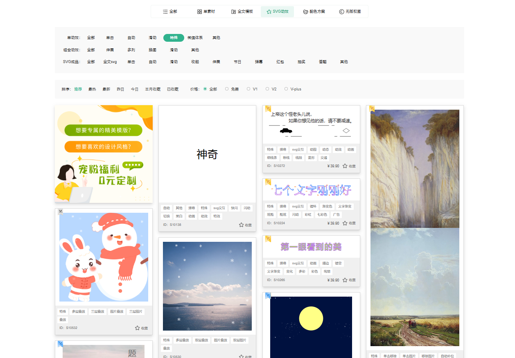Select the 免费 price radio button
The height and width of the screenshot is (358, 515).
click(x=226, y=89)
